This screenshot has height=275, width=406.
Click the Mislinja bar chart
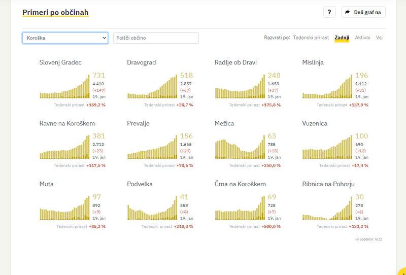point(327,86)
